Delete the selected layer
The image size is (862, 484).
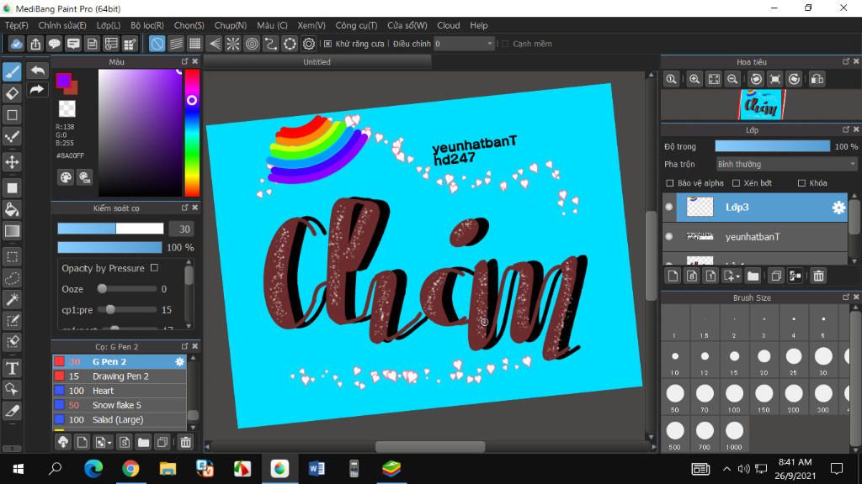(818, 276)
